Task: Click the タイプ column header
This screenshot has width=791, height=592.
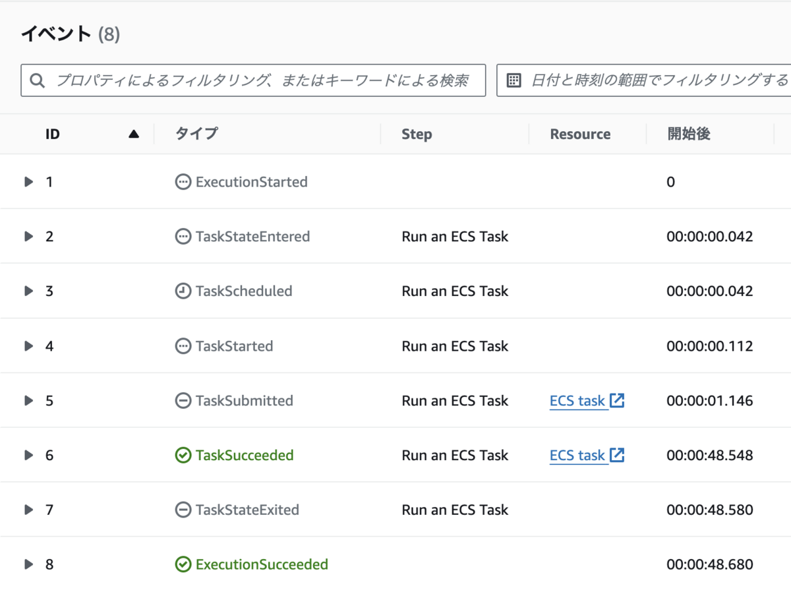Action: [x=196, y=134]
